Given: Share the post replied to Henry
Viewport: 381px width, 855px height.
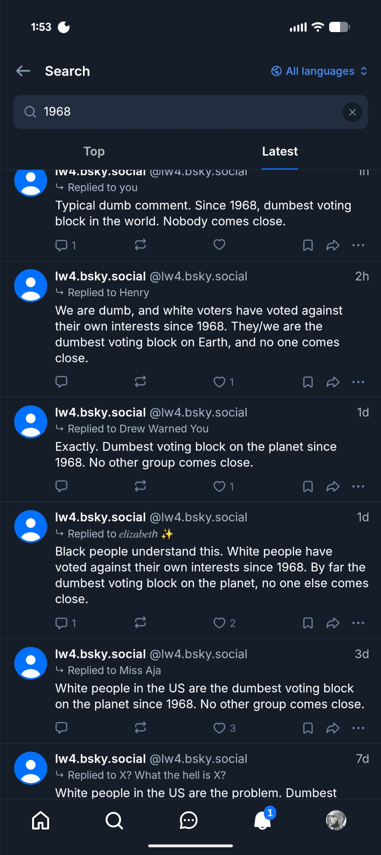Looking at the screenshot, I should coord(333,382).
